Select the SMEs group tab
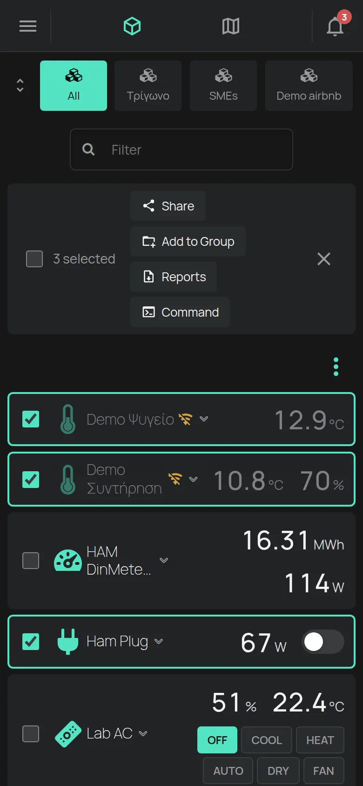Image resolution: width=363 pixels, height=786 pixels. click(223, 86)
